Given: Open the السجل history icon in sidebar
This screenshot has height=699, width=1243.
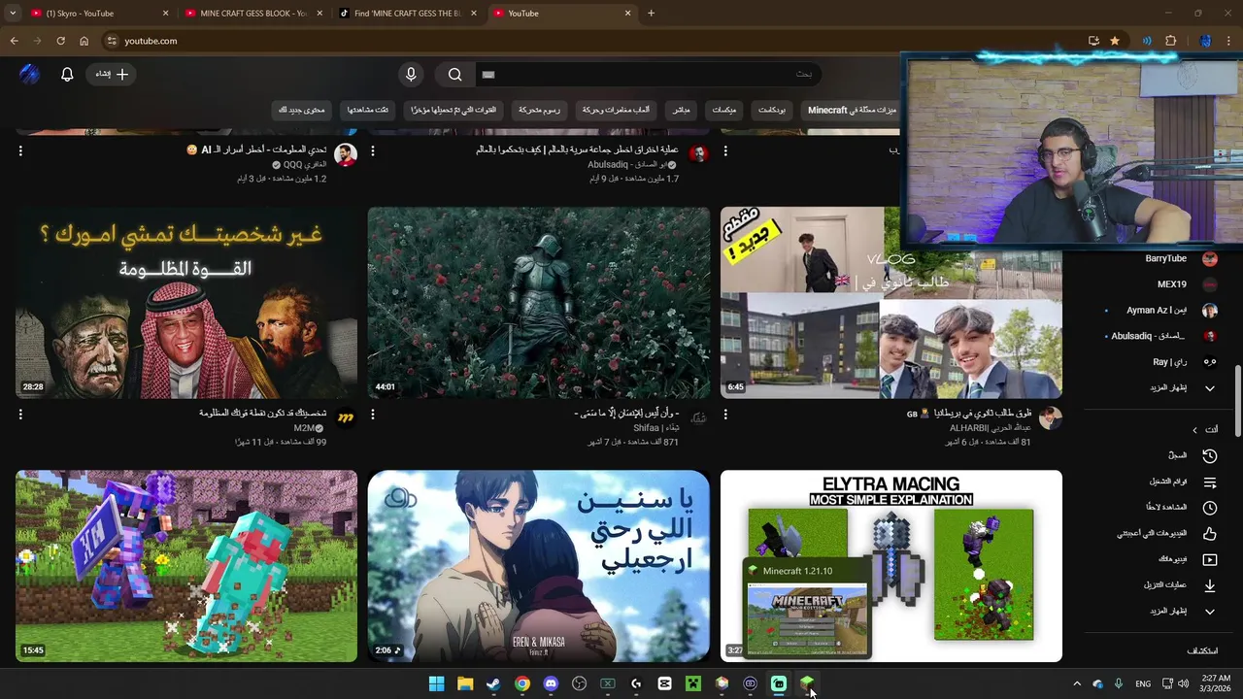Looking at the screenshot, I should tap(1210, 455).
